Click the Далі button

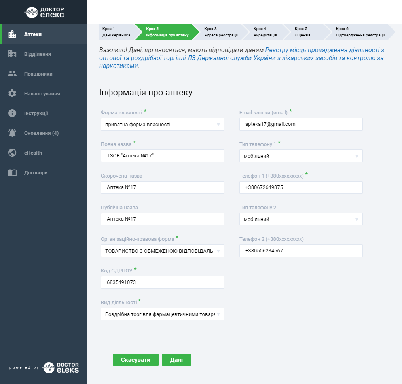pyautogui.click(x=176, y=360)
